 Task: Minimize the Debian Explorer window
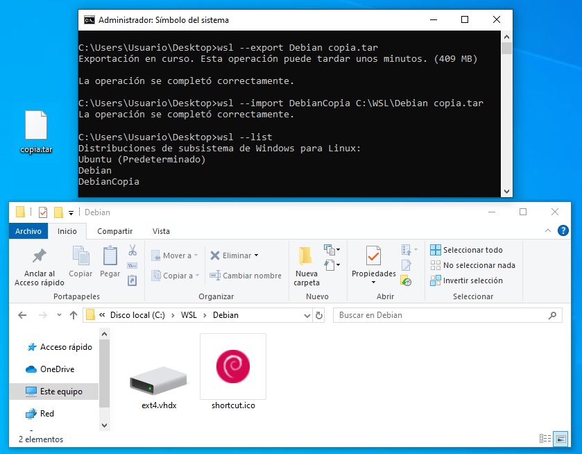click(x=492, y=212)
